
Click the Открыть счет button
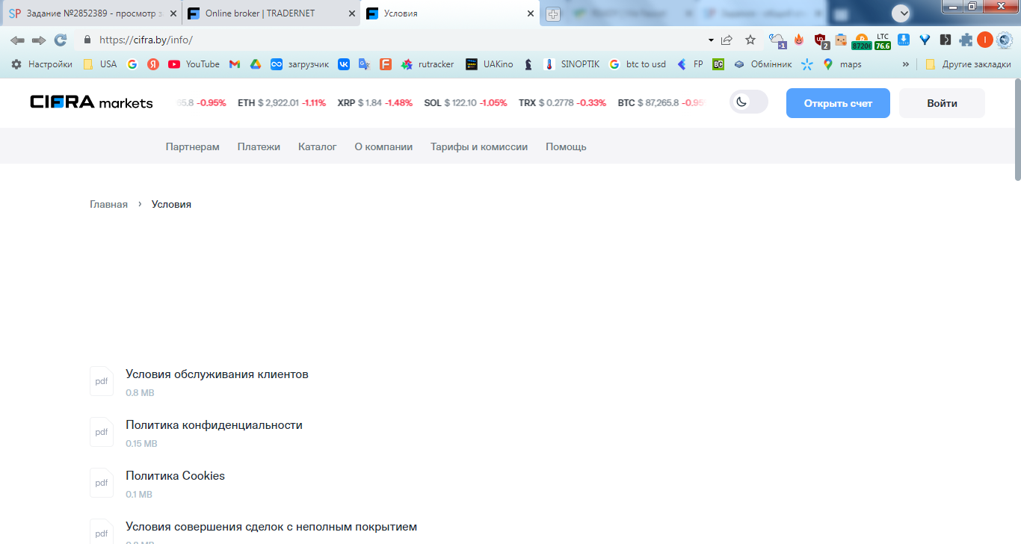(838, 103)
